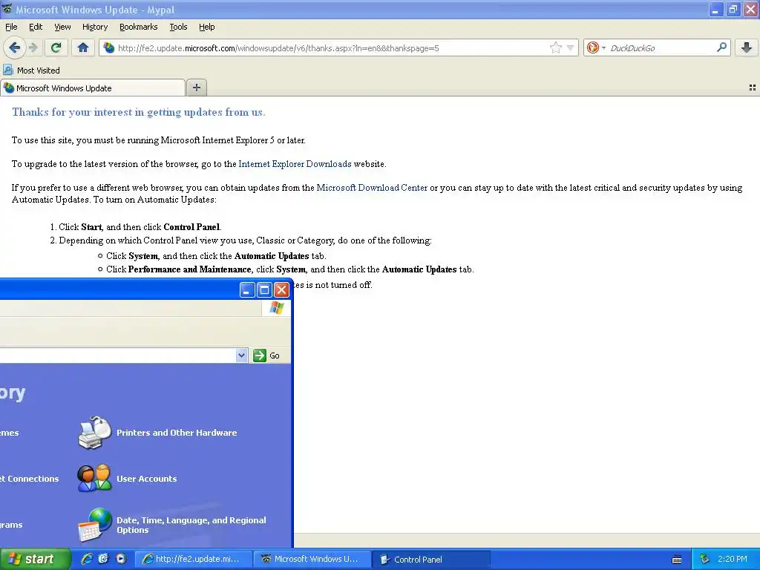Follow the Internet Explorer Downloads link
This screenshot has height=570, width=760.
295,164
